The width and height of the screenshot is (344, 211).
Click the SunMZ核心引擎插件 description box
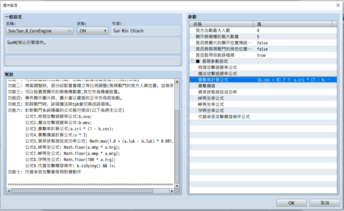point(93,46)
